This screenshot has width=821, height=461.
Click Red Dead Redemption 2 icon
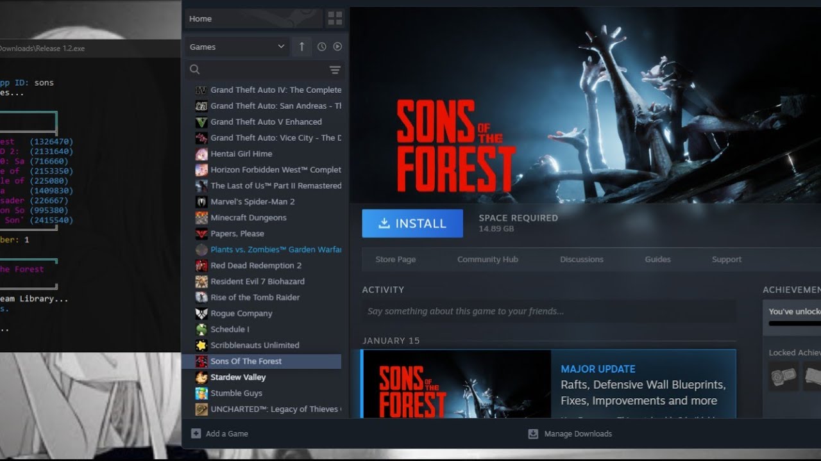point(201,266)
